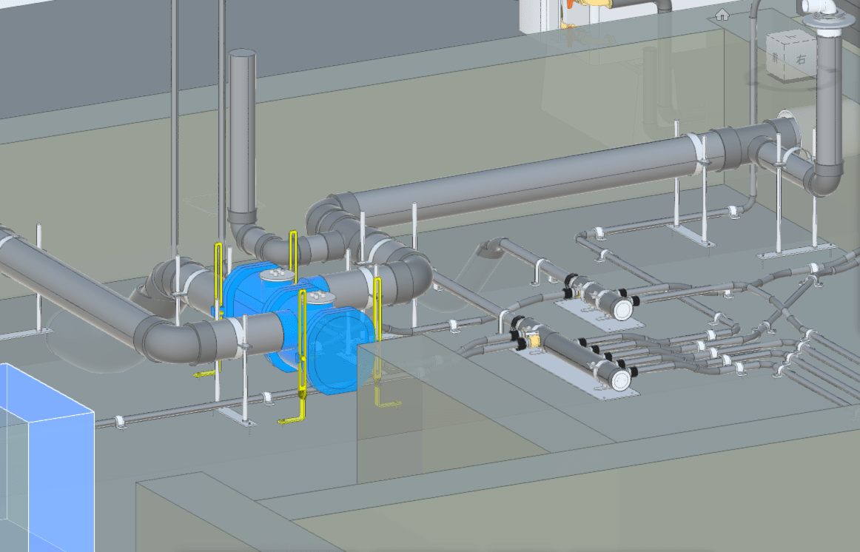Select the leftmost yellow pipe hanger
Screen dimensions: 860x552
point(218,296)
